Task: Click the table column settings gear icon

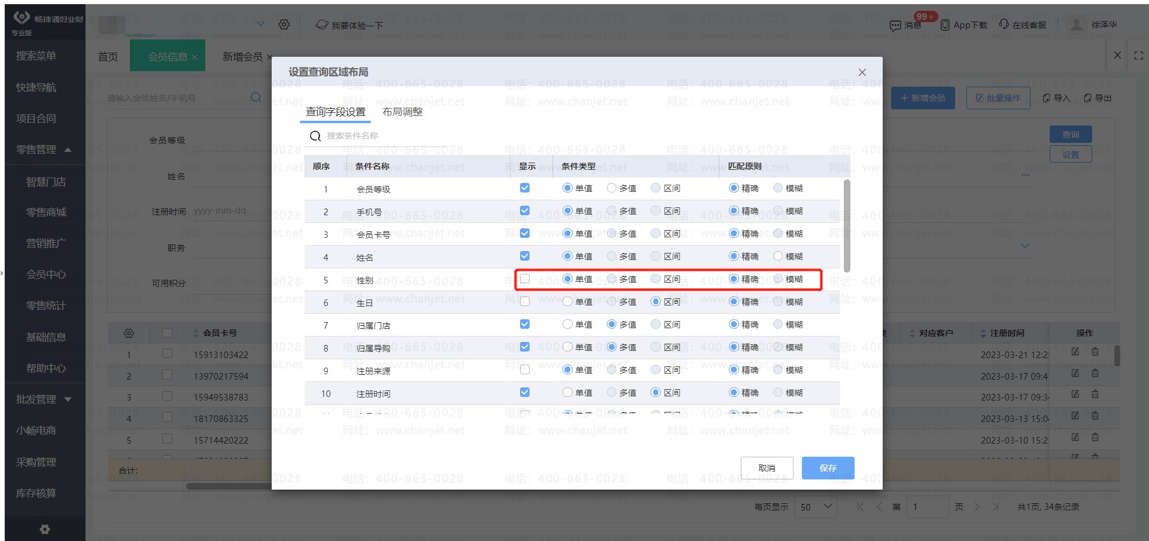Action: pos(129,333)
